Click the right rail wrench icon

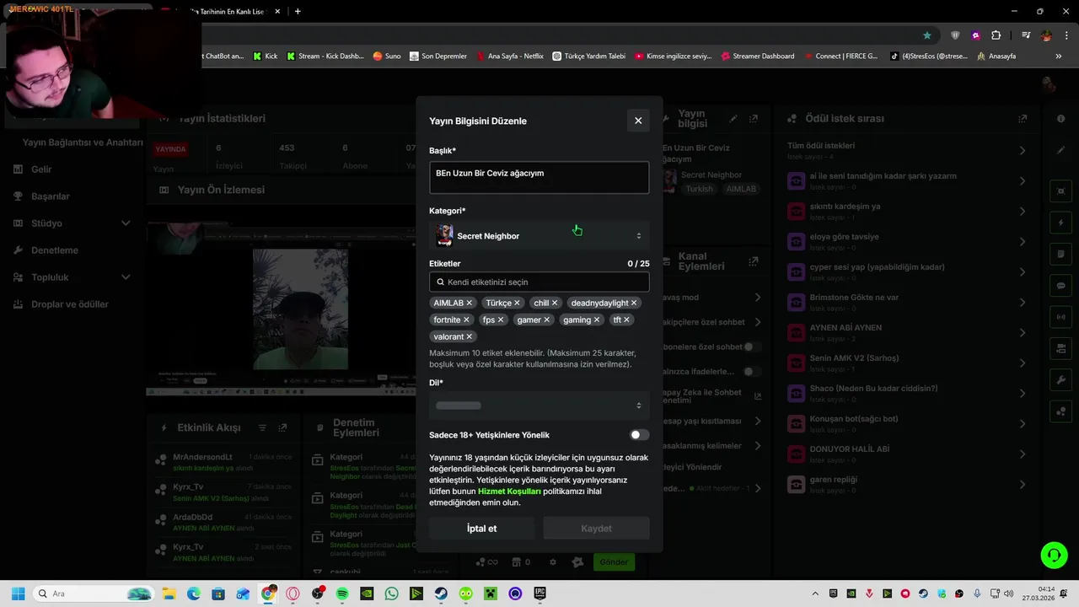(x=1061, y=380)
